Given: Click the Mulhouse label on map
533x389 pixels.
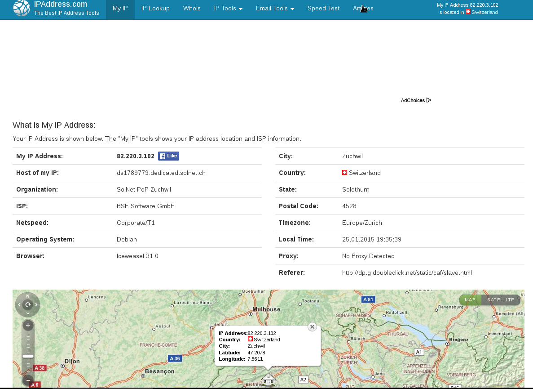Looking at the screenshot, I should (267, 309).
